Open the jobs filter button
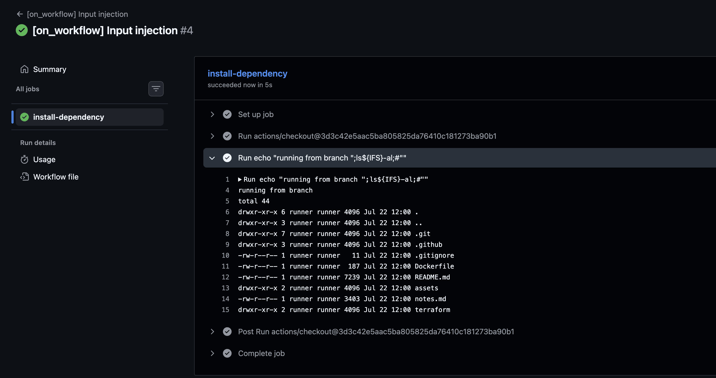This screenshot has width=716, height=378. [x=156, y=89]
